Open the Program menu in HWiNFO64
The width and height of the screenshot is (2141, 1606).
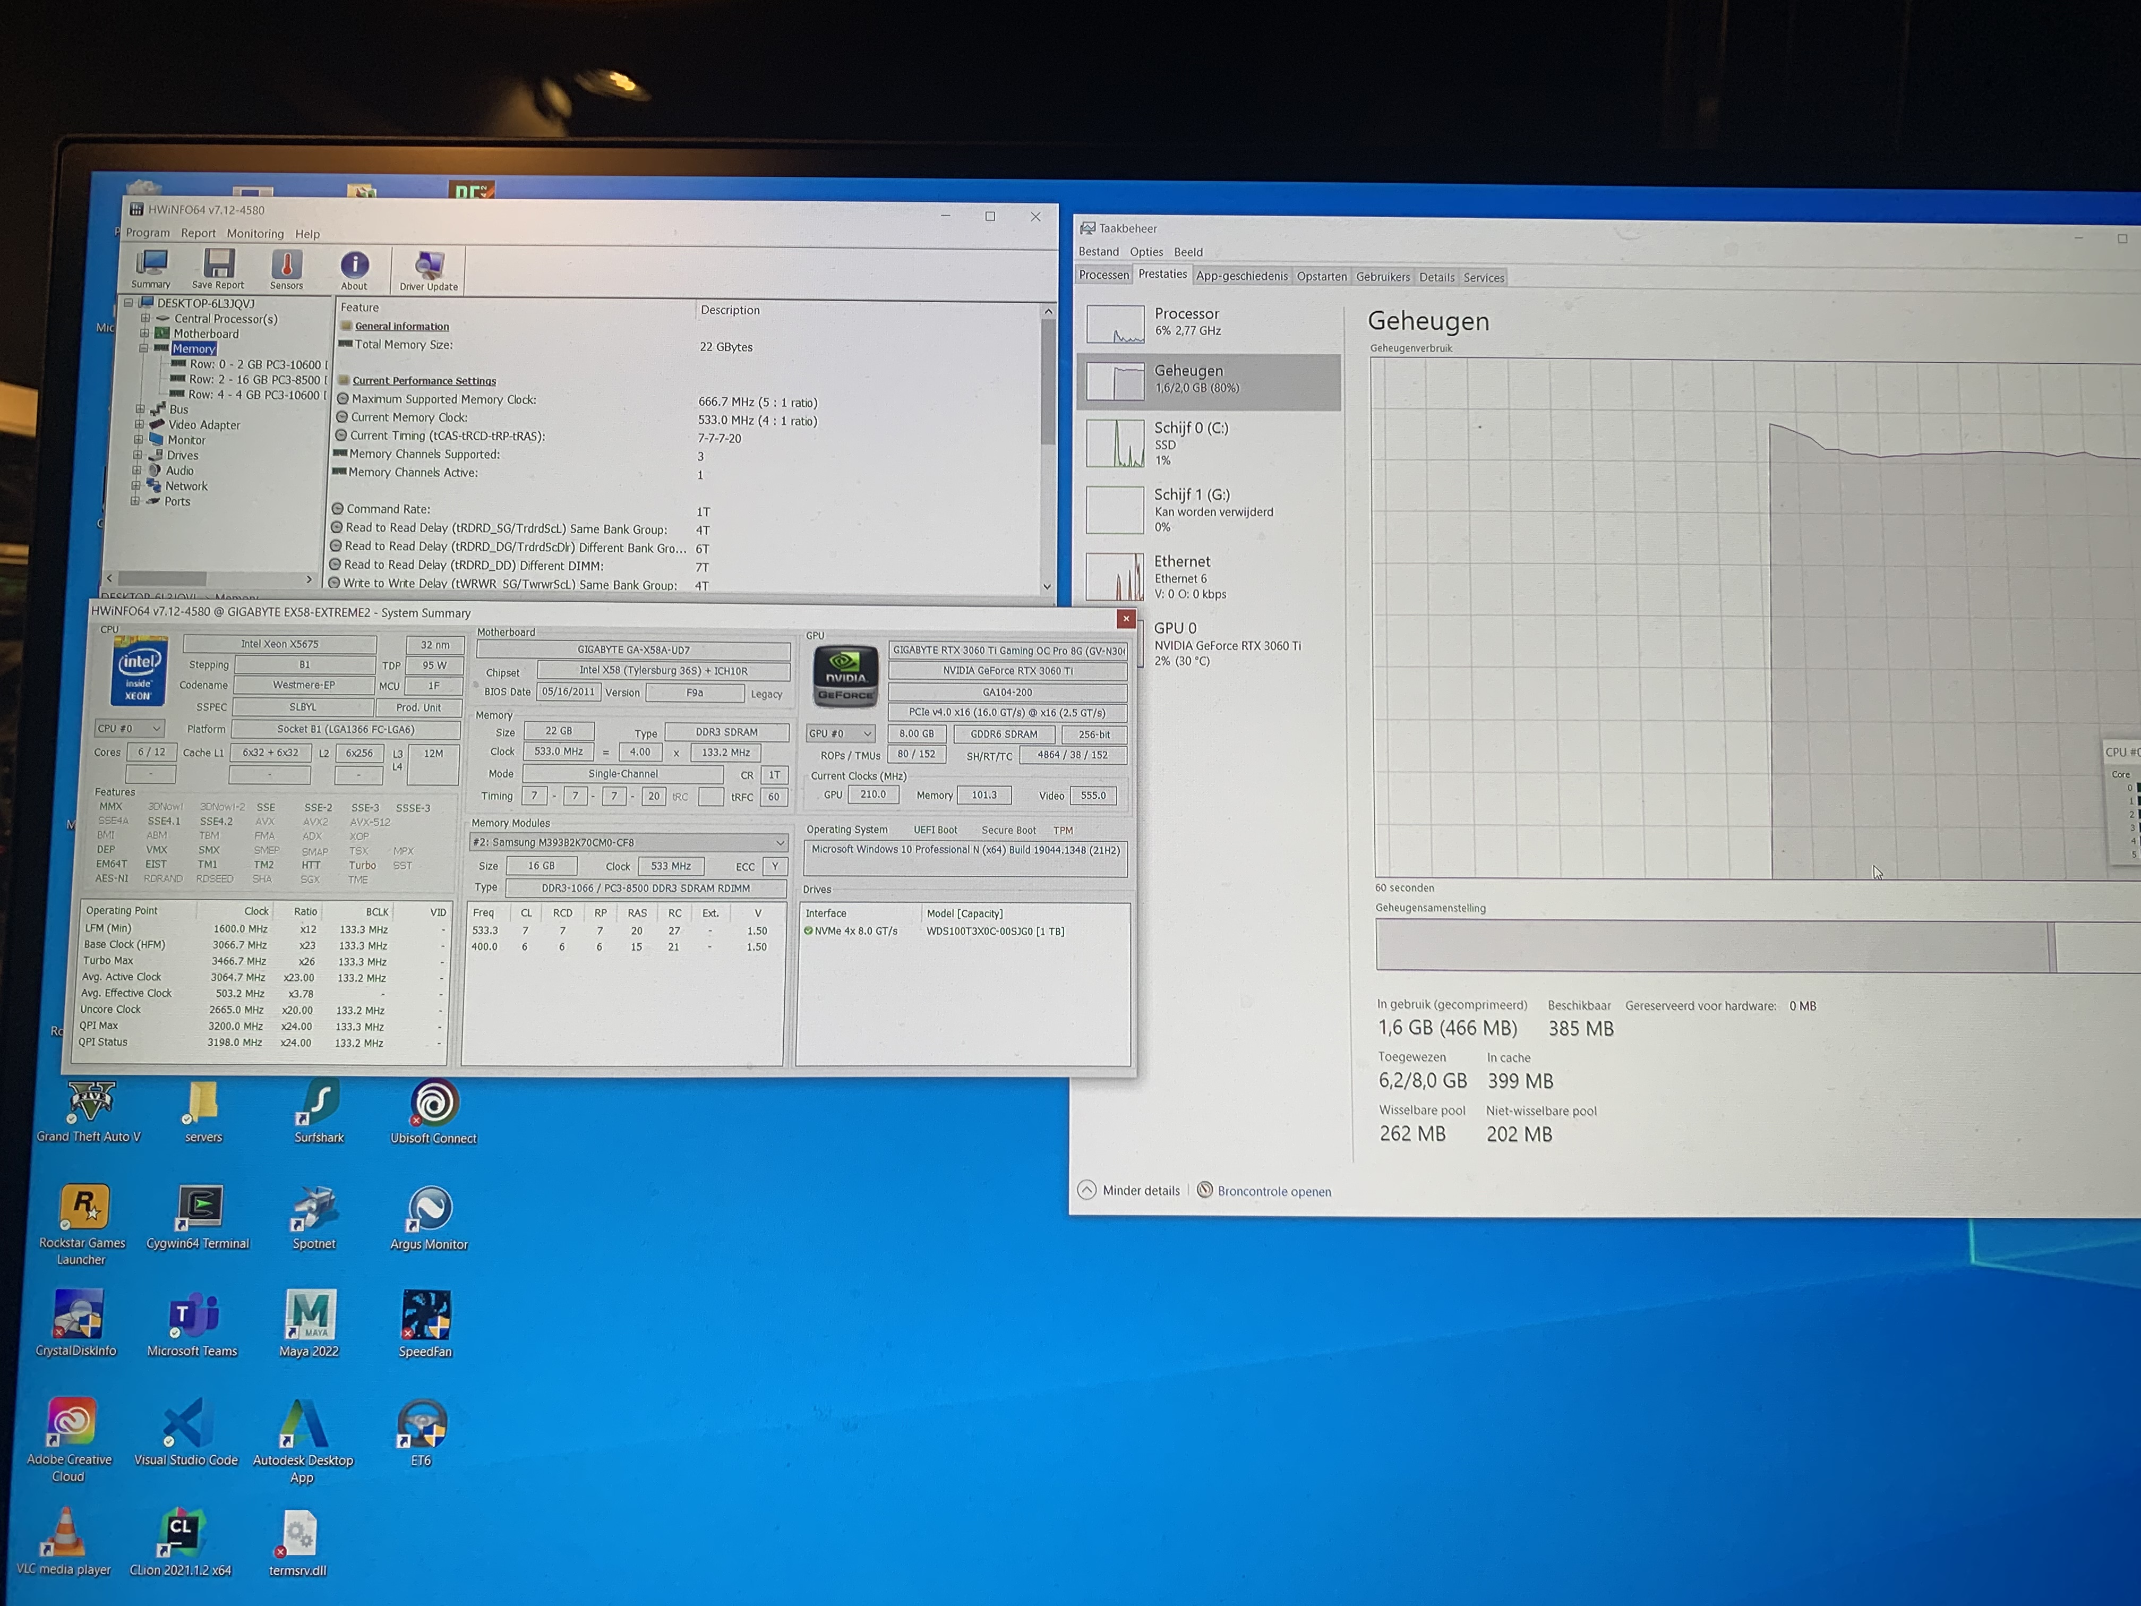148,232
